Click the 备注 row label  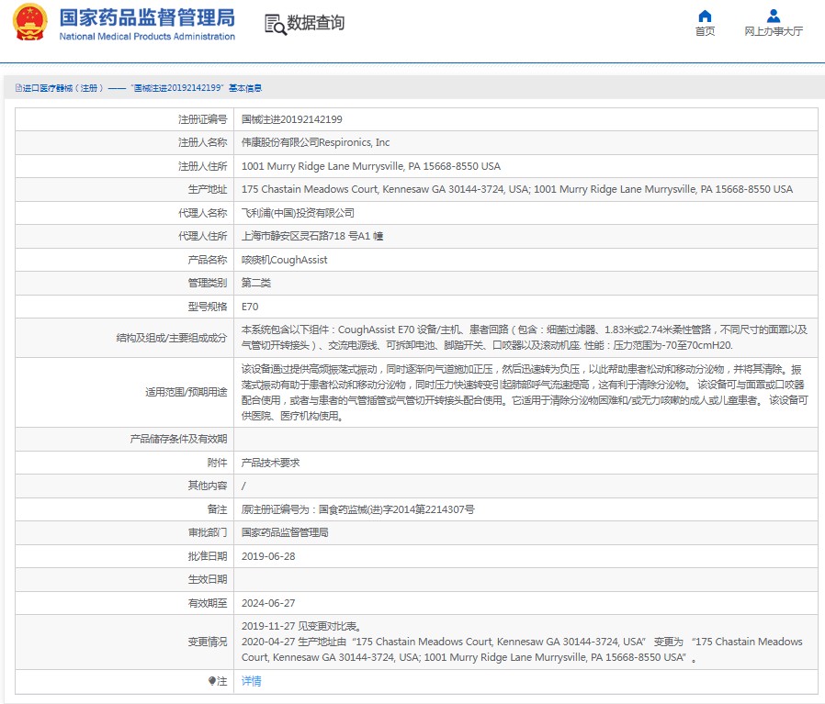click(x=218, y=509)
